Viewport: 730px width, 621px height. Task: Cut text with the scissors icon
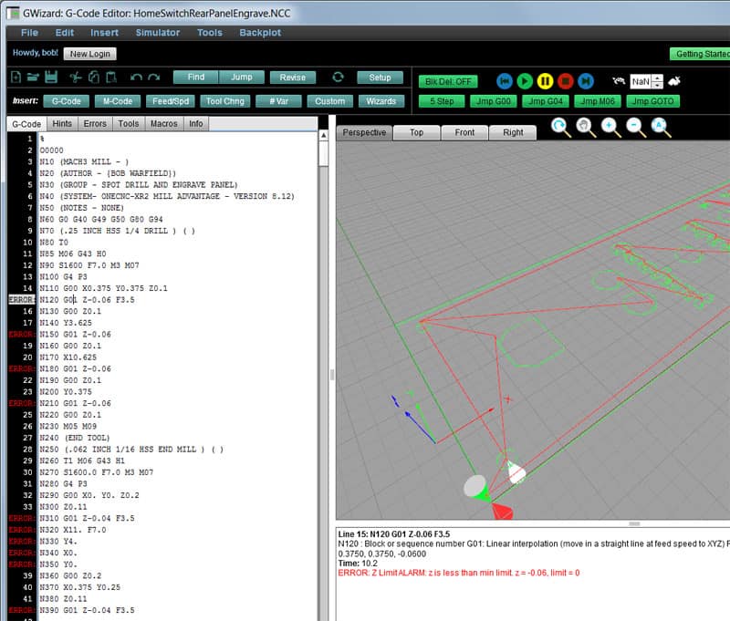pos(75,77)
